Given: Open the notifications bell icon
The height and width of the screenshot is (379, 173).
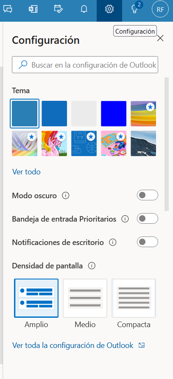Looking at the screenshot, I should point(84,9).
